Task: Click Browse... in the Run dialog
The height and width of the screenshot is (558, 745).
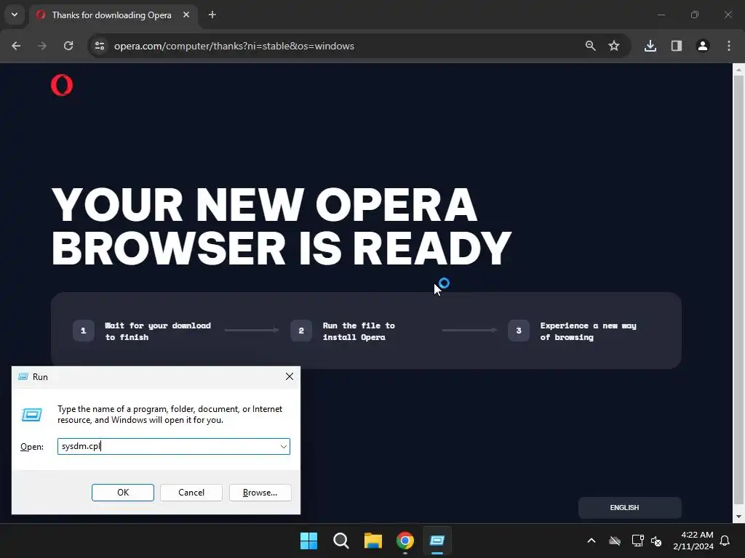Action: [260, 493]
